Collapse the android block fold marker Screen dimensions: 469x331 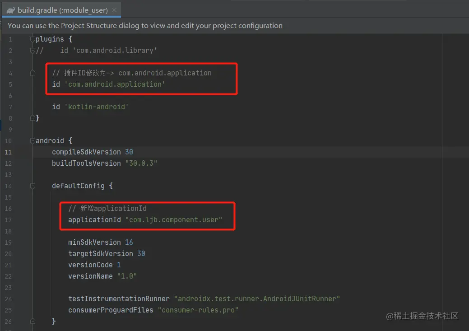[x=33, y=140]
